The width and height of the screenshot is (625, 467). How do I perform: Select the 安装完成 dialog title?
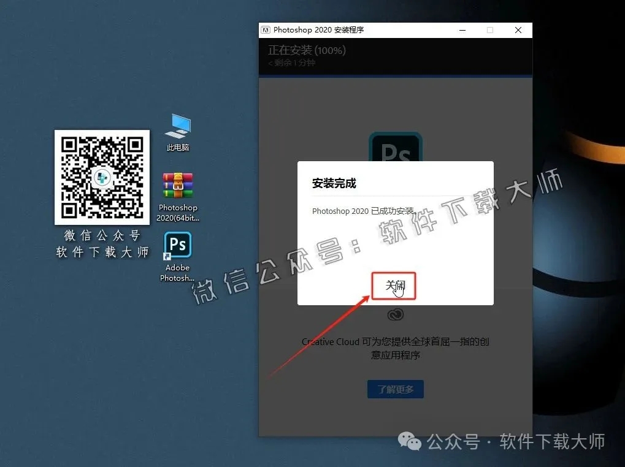[333, 183]
